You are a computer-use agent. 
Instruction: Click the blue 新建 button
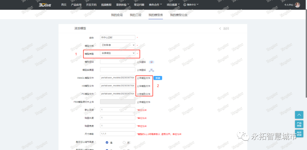click(x=158, y=78)
